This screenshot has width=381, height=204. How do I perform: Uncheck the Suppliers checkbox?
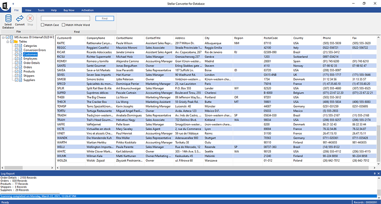tap(17, 80)
